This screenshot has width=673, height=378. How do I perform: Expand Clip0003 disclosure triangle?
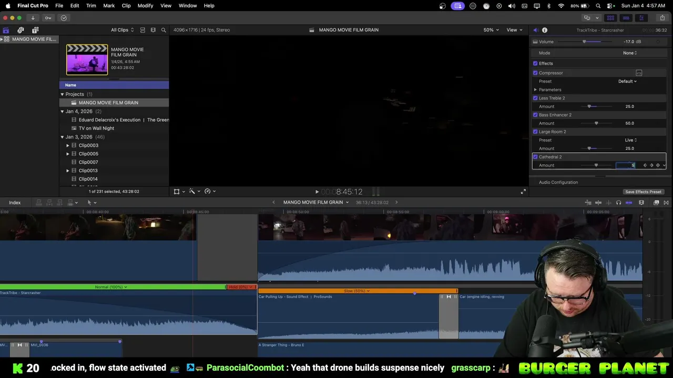tap(68, 145)
